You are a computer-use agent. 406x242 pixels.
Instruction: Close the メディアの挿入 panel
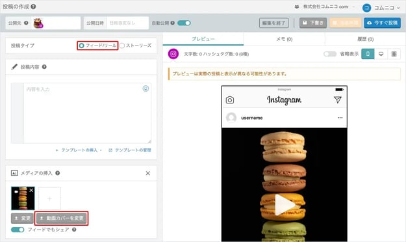pos(148,173)
